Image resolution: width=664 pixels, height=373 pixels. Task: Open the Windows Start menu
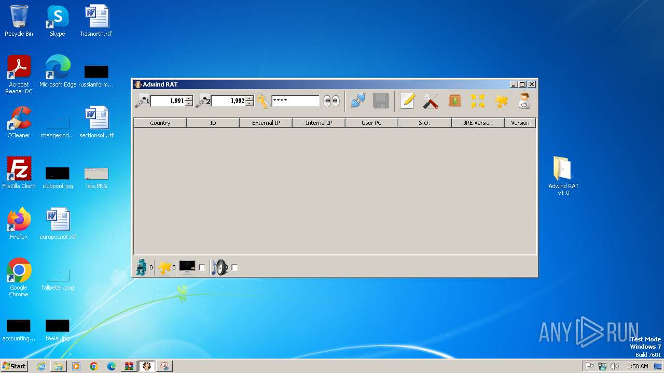14,366
